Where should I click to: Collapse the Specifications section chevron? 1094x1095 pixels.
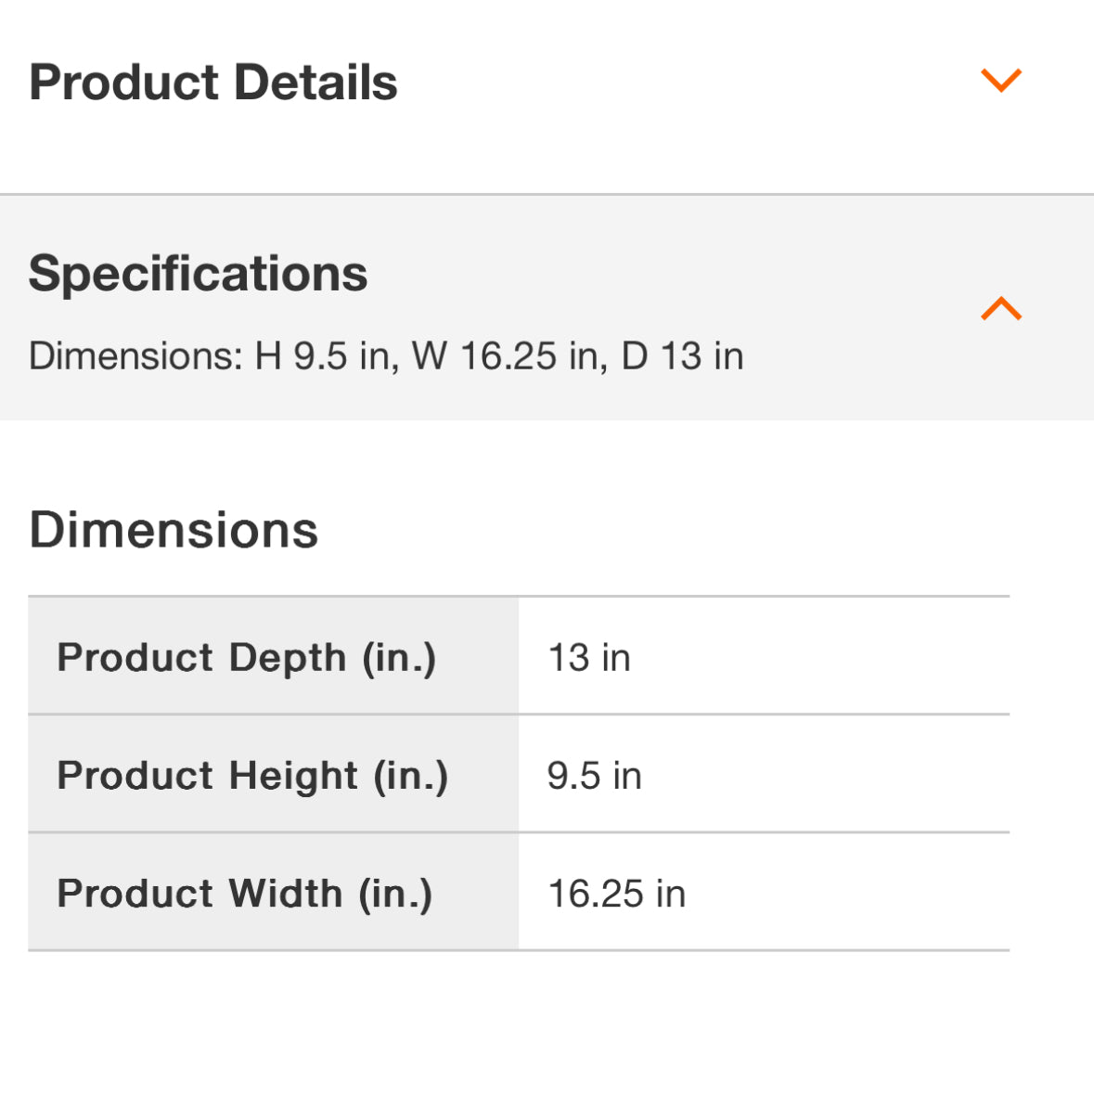tap(1001, 308)
